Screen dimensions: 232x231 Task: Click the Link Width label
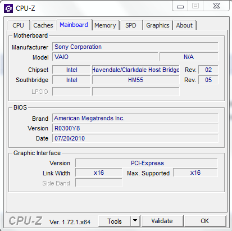tap(56, 173)
